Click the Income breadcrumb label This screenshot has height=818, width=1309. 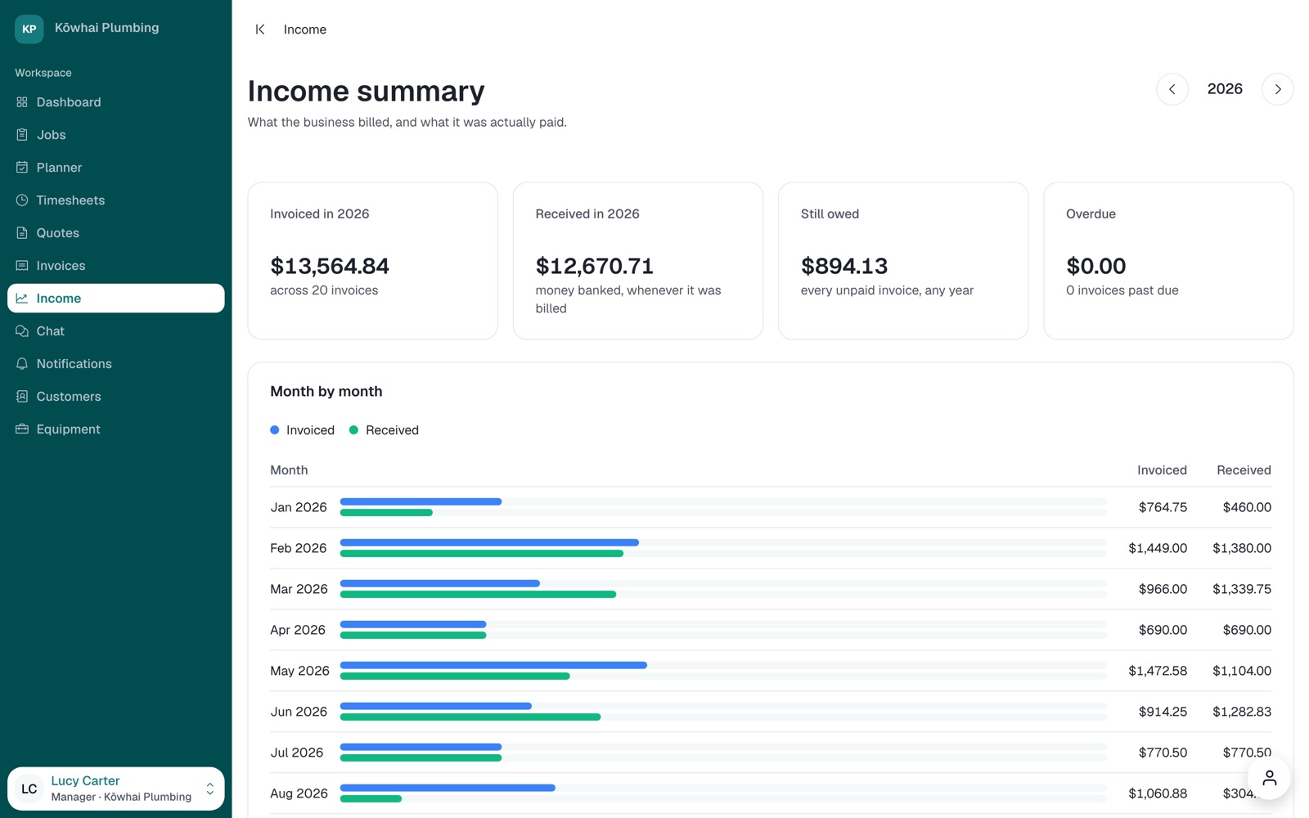305,29
